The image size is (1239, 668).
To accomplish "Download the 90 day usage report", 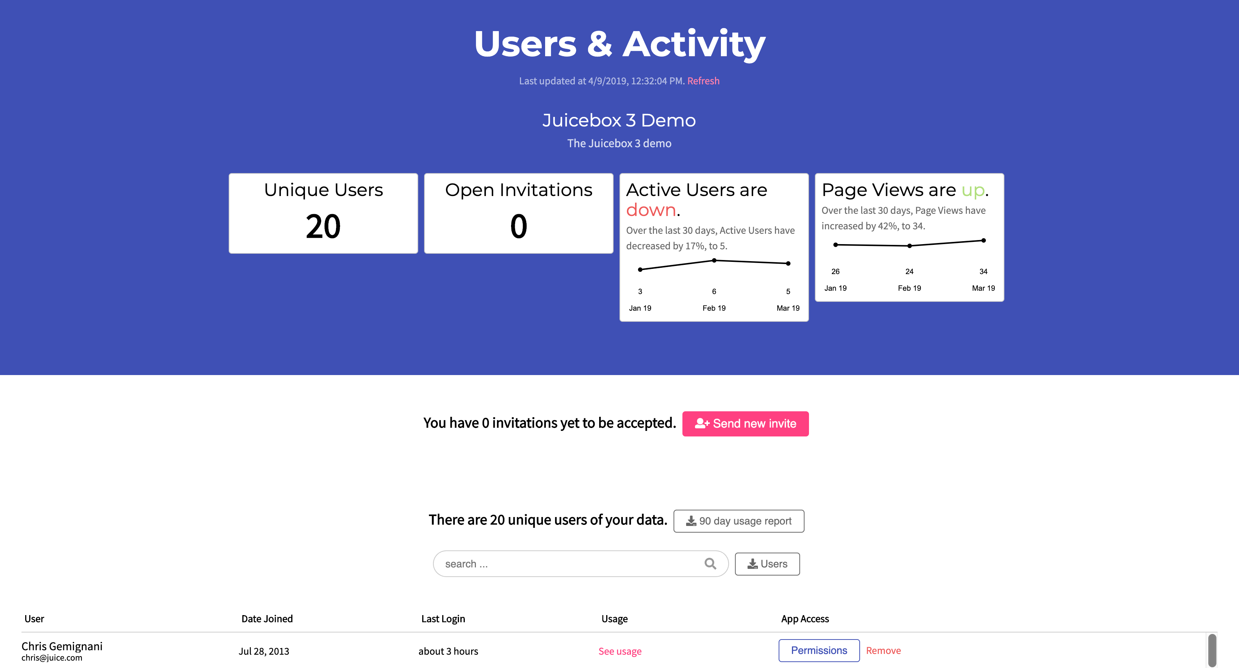I will coord(738,521).
